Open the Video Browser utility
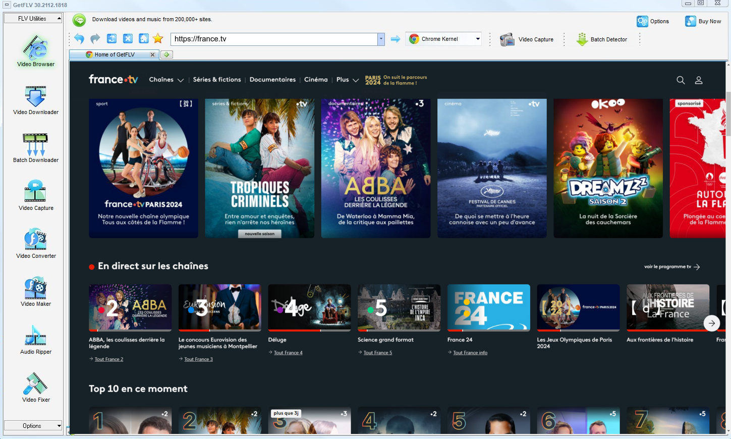This screenshot has width=731, height=439. pos(35,51)
